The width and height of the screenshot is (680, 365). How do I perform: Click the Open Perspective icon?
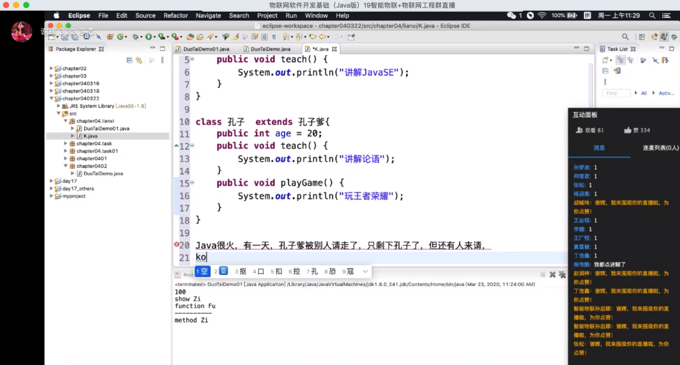point(642,37)
